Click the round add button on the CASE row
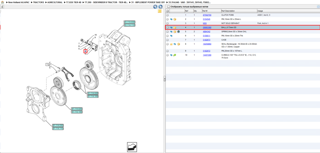Image resolution: width=320 pixels, height=153 pixels. click(168, 40)
